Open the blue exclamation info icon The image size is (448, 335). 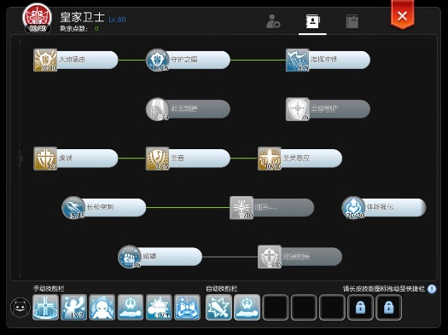[432, 289]
